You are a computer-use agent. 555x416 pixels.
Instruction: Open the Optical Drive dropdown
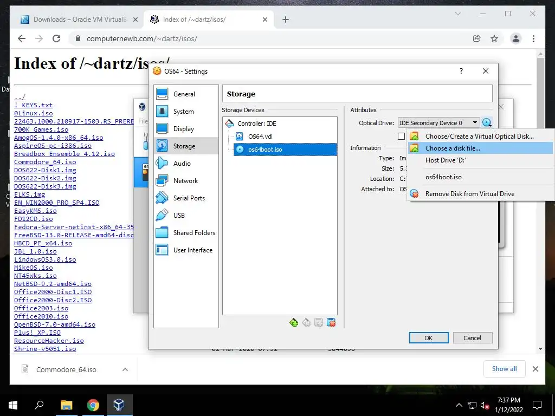(x=439, y=123)
